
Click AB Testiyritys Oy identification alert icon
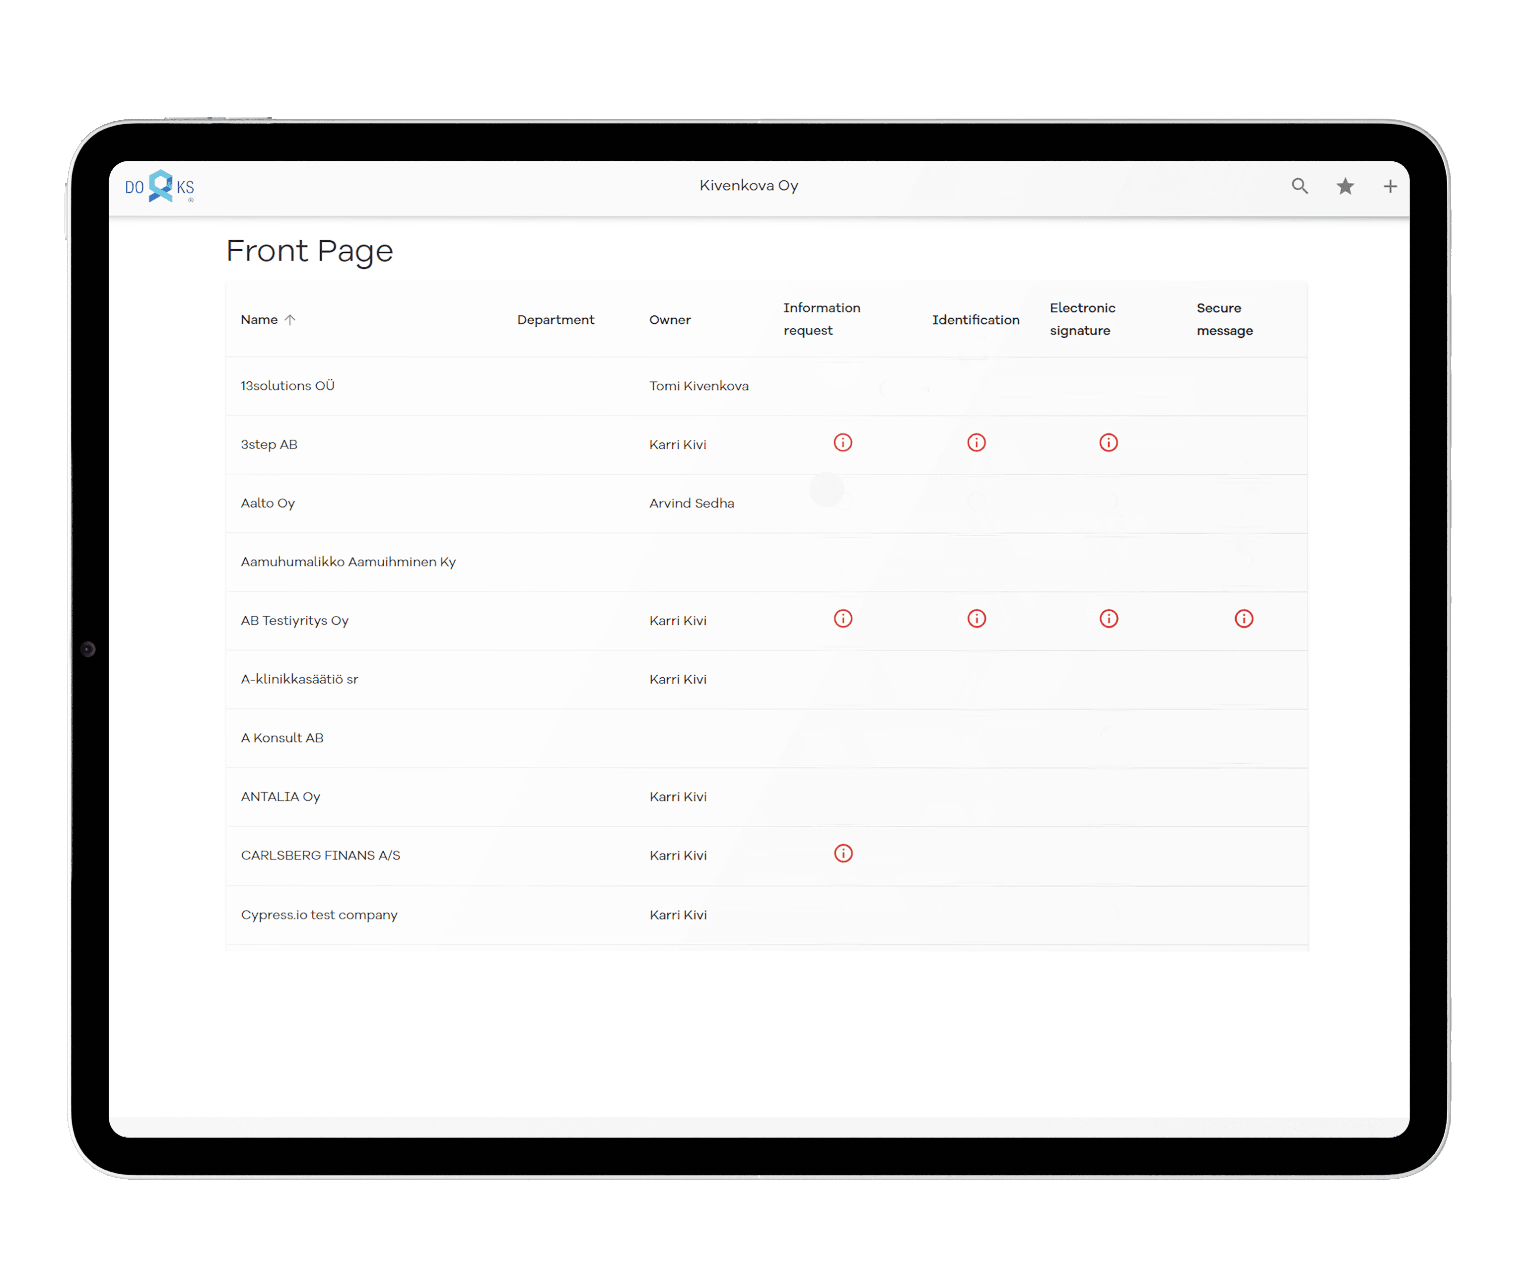tap(976, 619)
